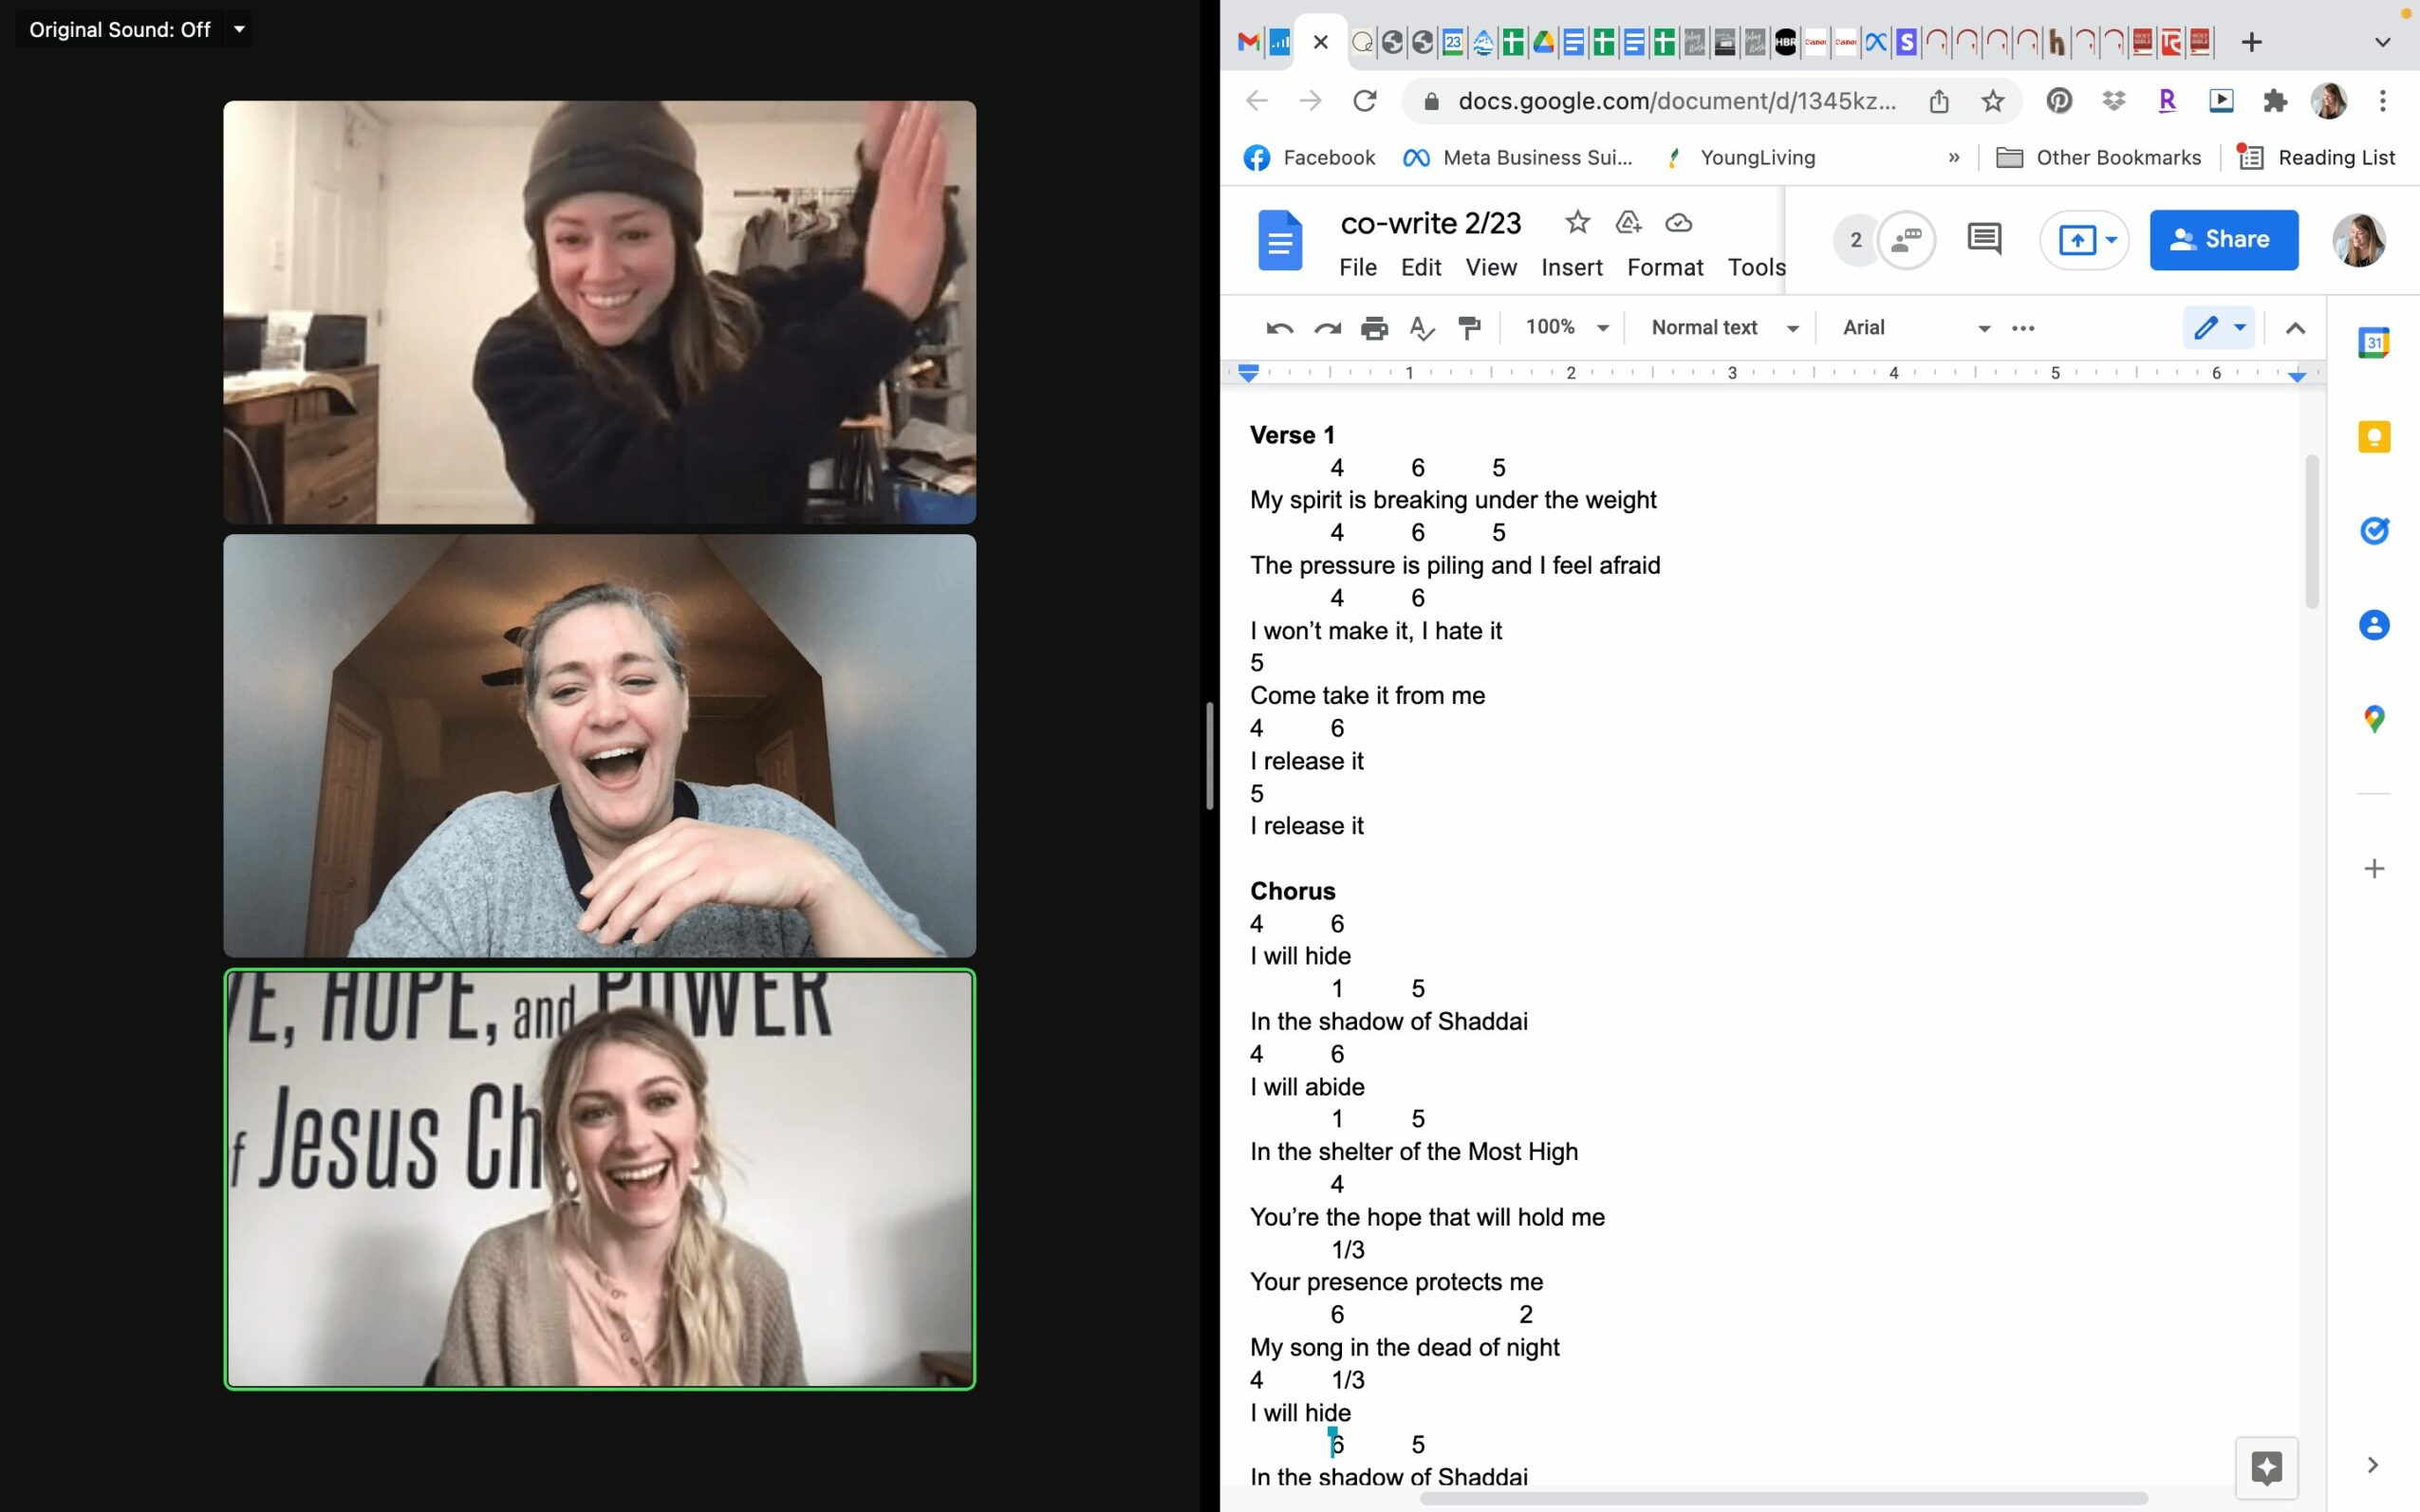Get add-ons with the plus icon
This screenshot has height=1512, width=2420.
click(x=2374, y=868)
